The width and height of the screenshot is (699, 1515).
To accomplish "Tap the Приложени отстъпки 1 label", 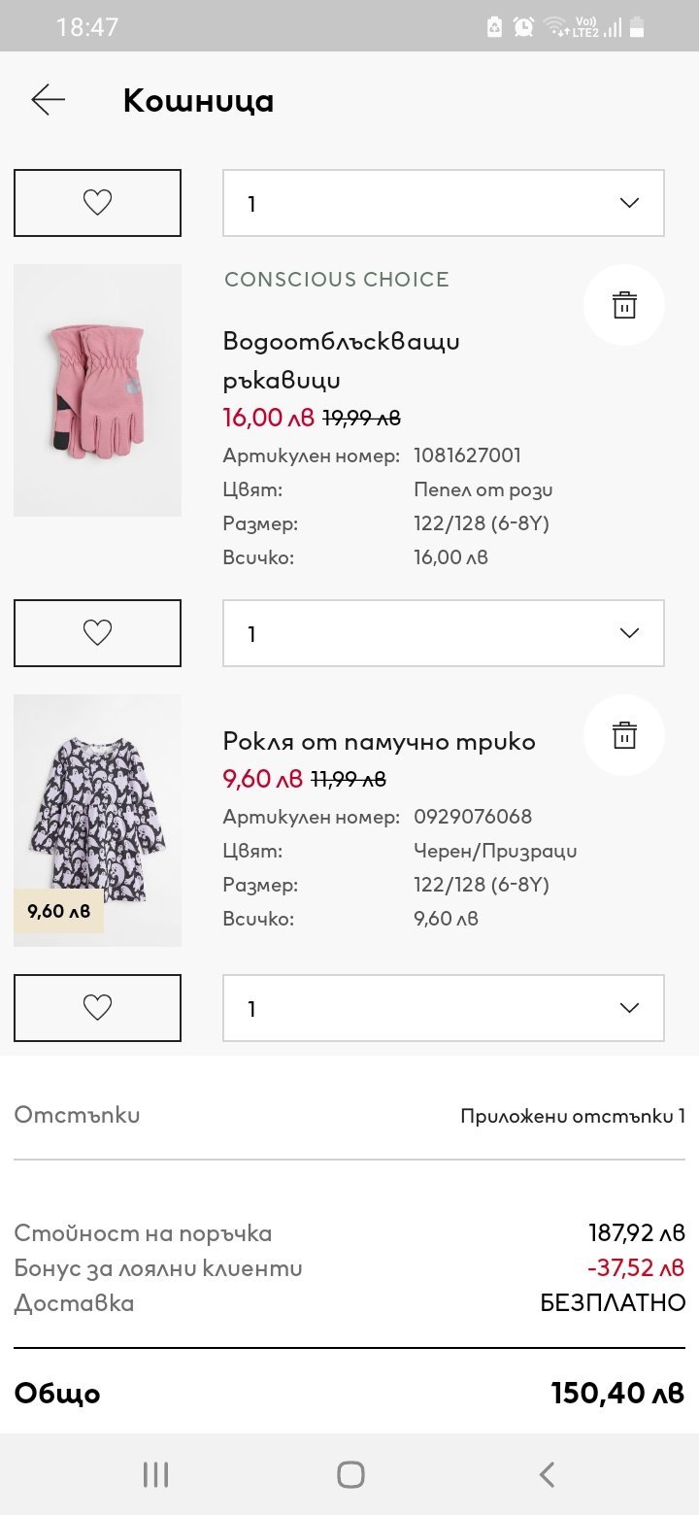I will (x=572, y=1116).
